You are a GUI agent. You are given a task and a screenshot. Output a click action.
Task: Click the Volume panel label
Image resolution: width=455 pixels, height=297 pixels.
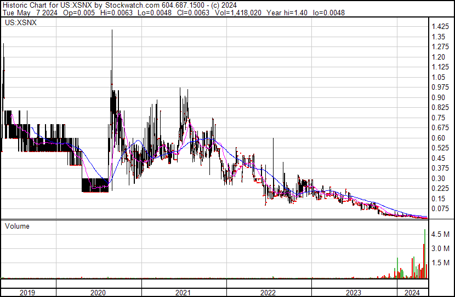(x=18, y=226)
